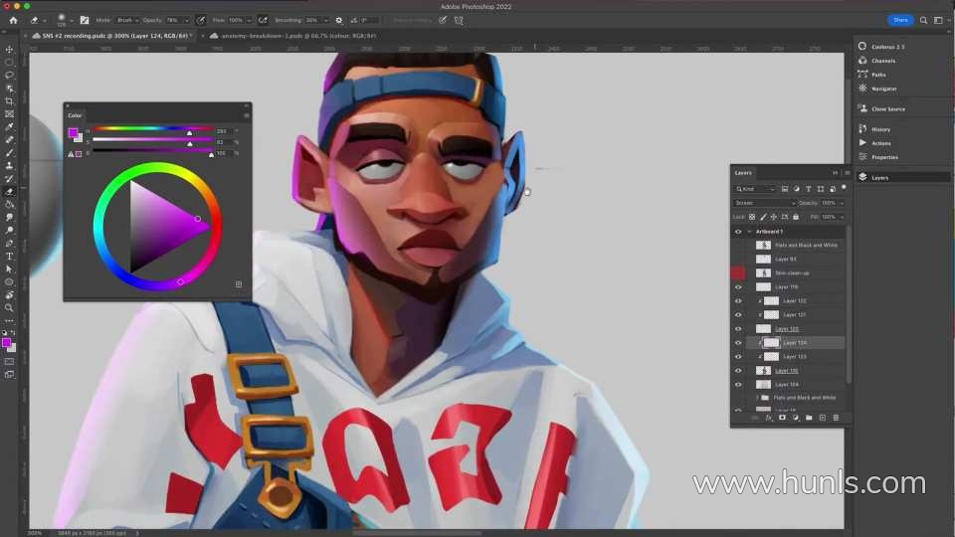Create new group folder icon
This screenshot has width=955, height=537.
(809, 418)
